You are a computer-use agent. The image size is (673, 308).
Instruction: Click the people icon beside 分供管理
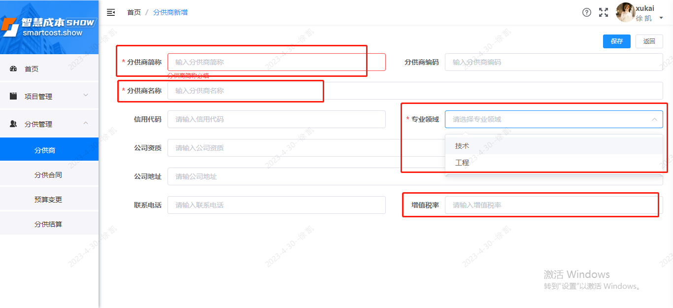(13, 123)
